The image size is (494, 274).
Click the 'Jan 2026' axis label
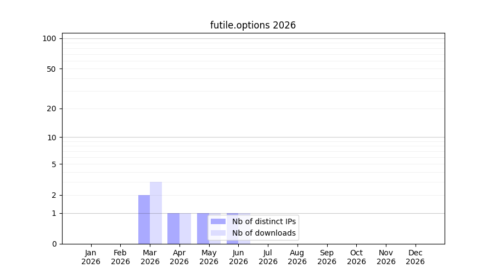[91, 258]
